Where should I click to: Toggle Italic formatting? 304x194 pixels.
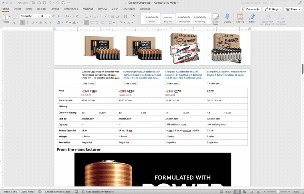click(x=28, y=23)
